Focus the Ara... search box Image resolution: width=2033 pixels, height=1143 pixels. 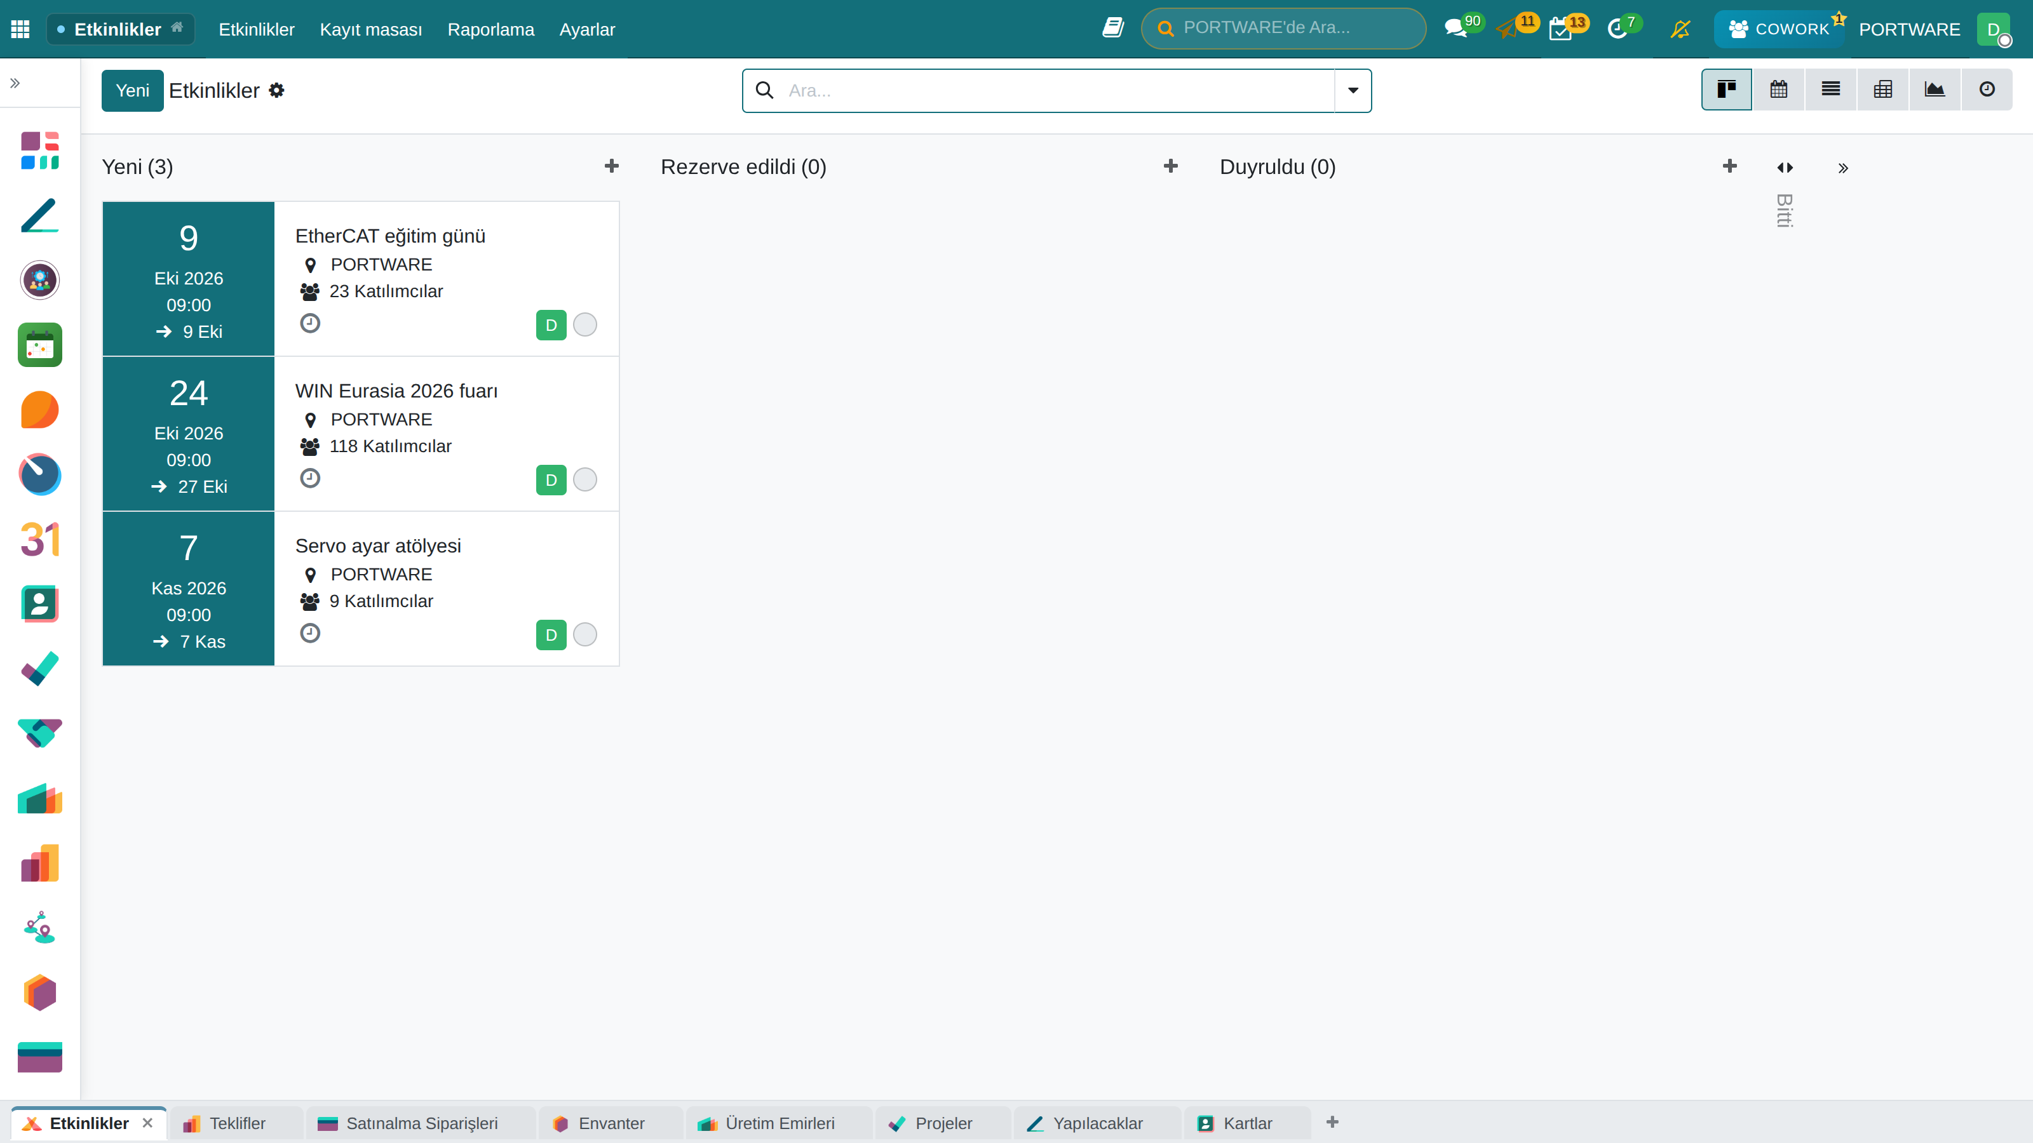pos(1058,90)
